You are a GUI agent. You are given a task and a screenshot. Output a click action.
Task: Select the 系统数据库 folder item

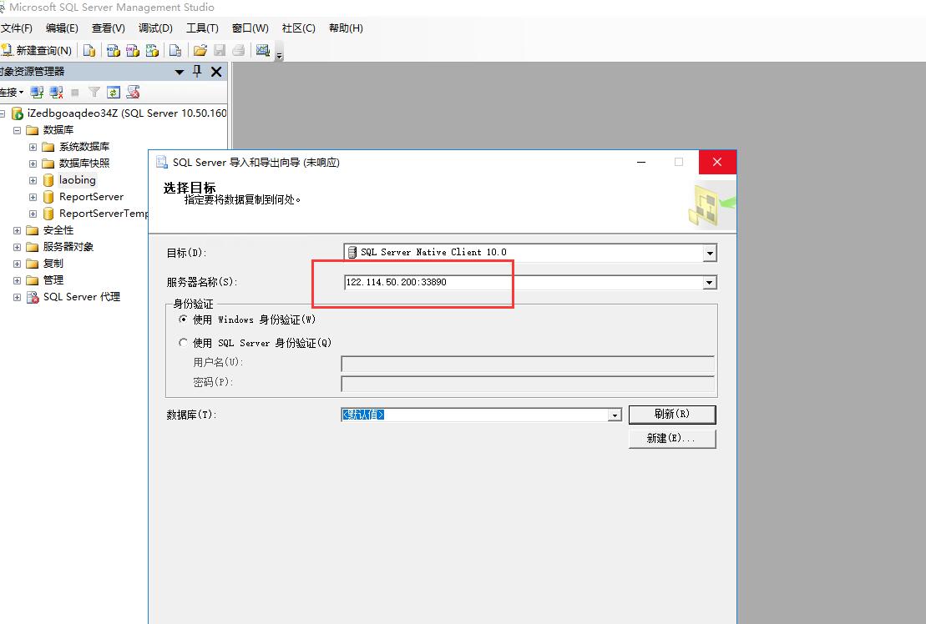pos(83,146)
